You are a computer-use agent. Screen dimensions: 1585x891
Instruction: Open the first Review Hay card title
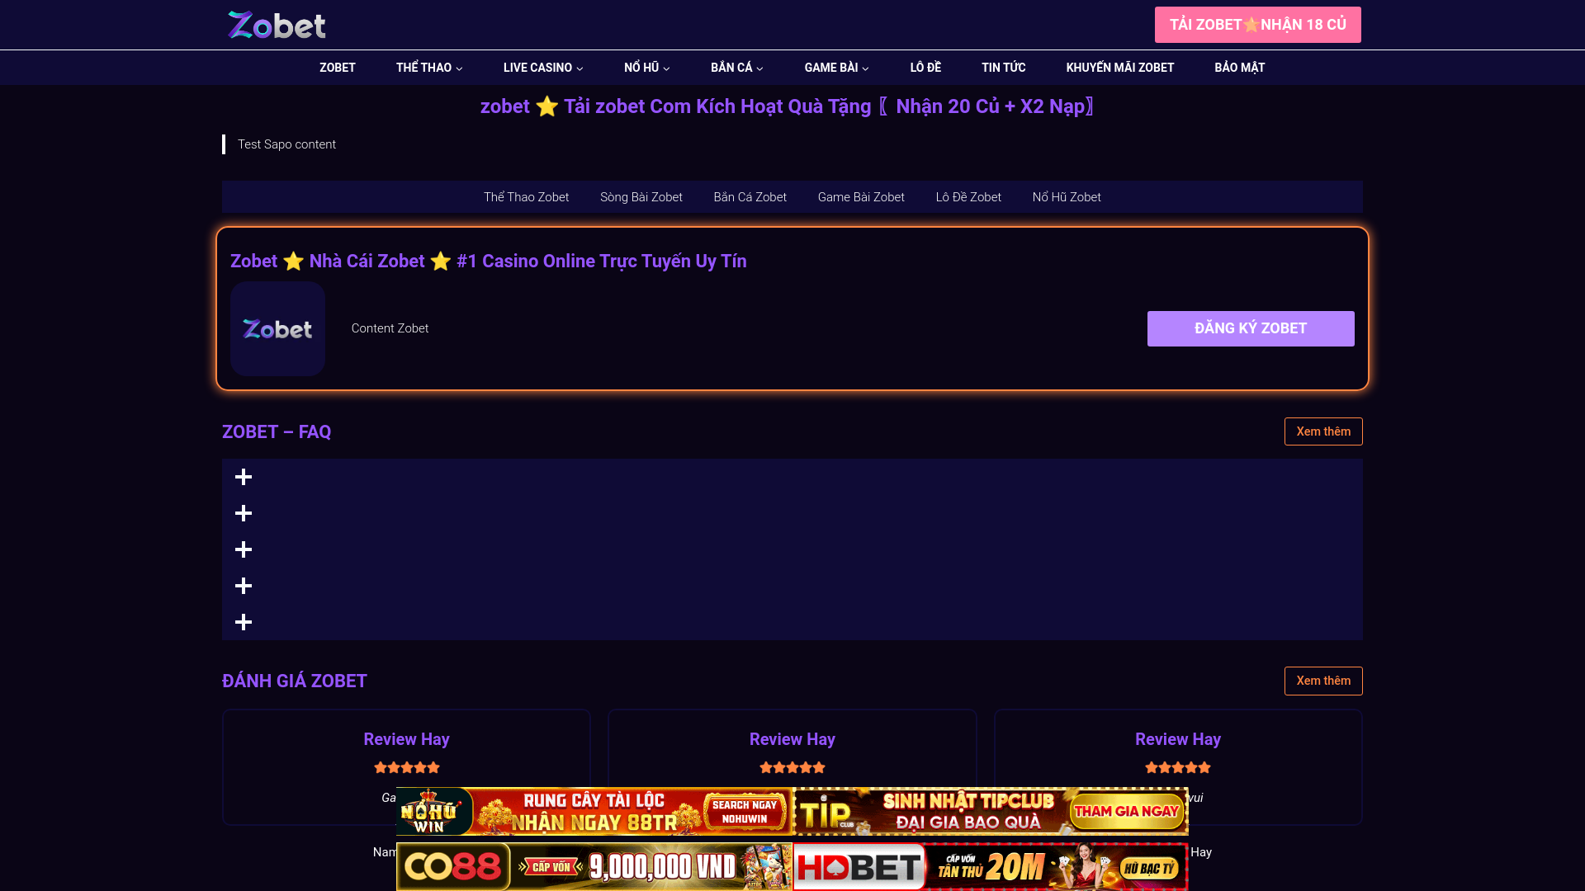[407, 739]
